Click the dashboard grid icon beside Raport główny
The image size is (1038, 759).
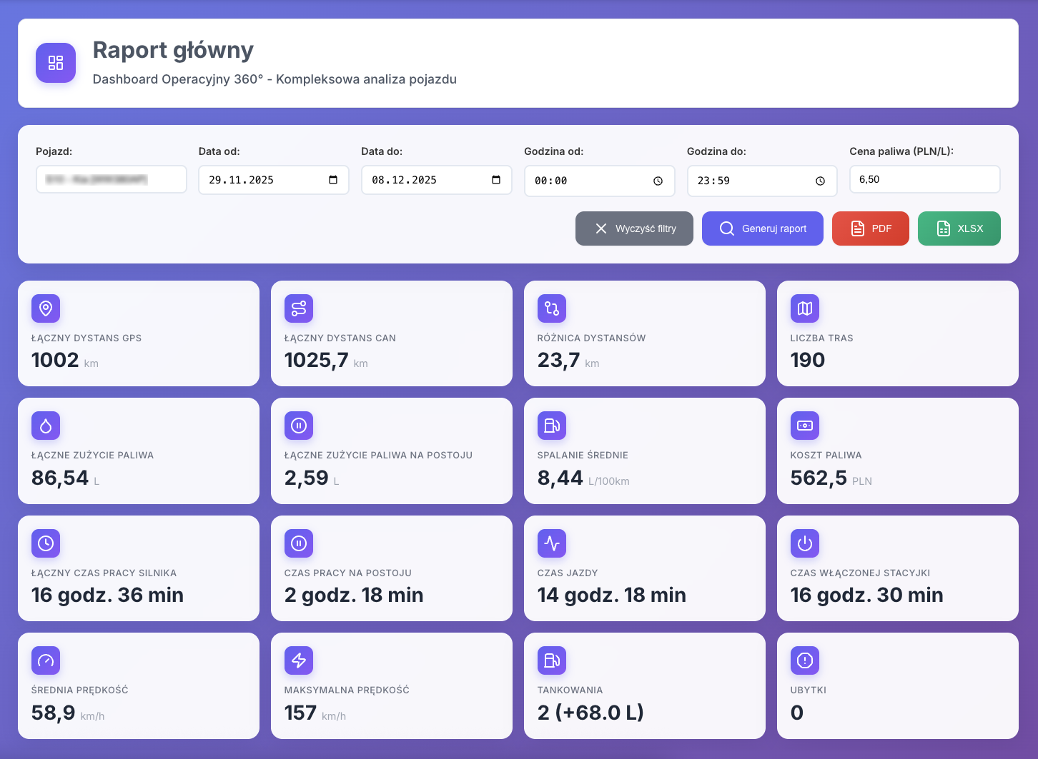pos(56,63)
